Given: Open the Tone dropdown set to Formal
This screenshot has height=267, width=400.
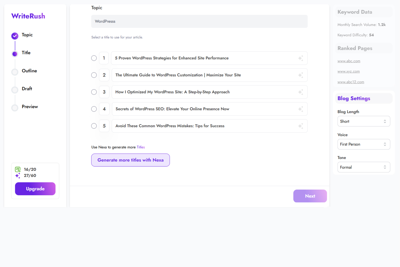Looking at the screenshot, I should [364, 167].
